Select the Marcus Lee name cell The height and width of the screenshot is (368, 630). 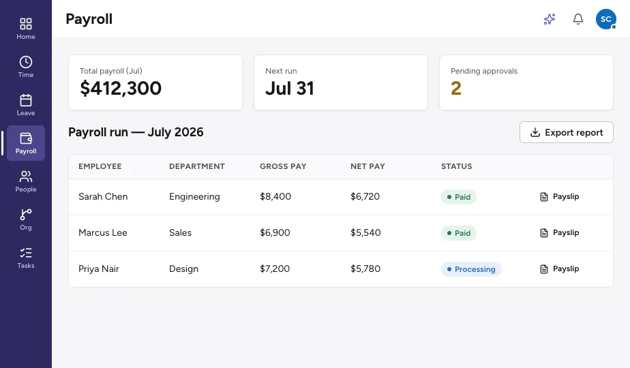[x=103, y=232]
